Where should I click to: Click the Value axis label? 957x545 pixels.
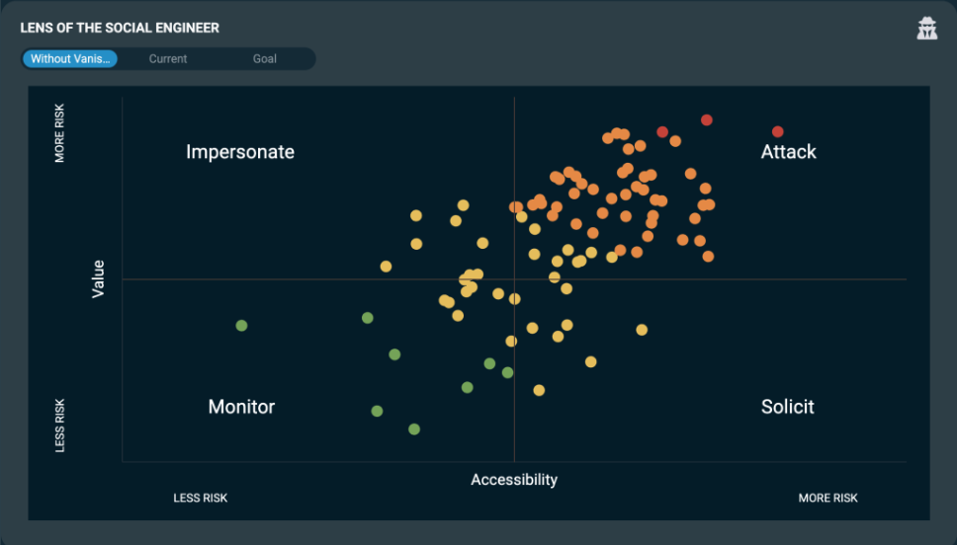click(98, 279)
